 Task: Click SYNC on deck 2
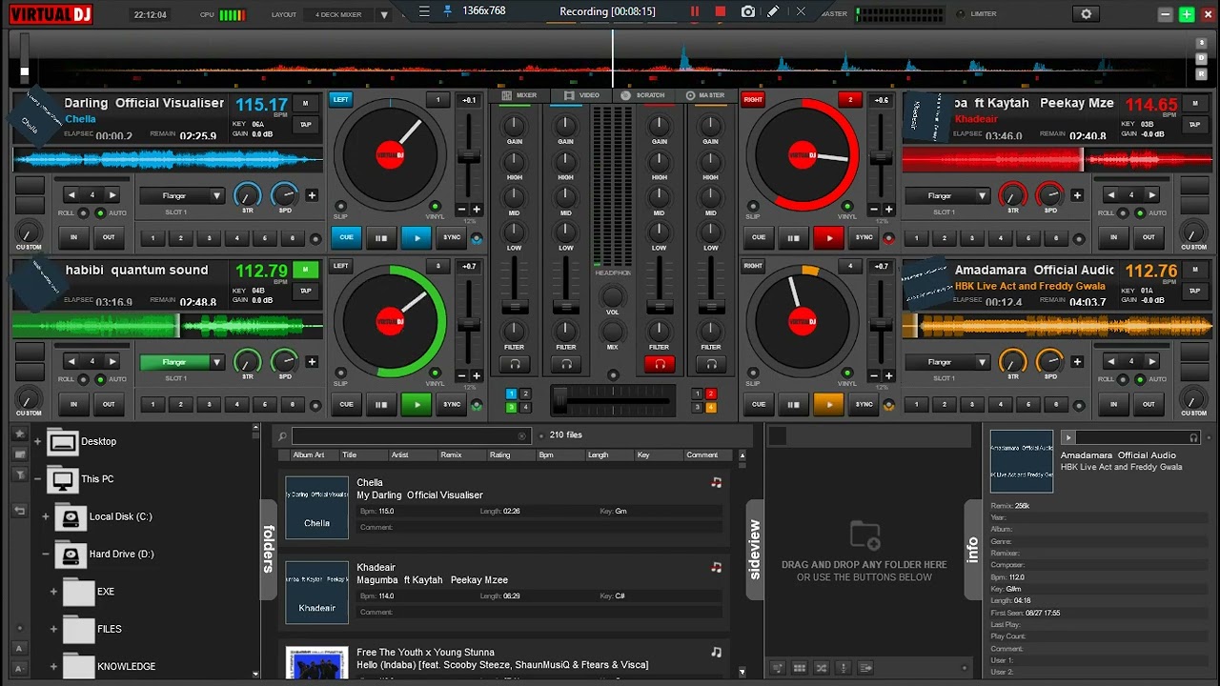(x=864, y=237)
